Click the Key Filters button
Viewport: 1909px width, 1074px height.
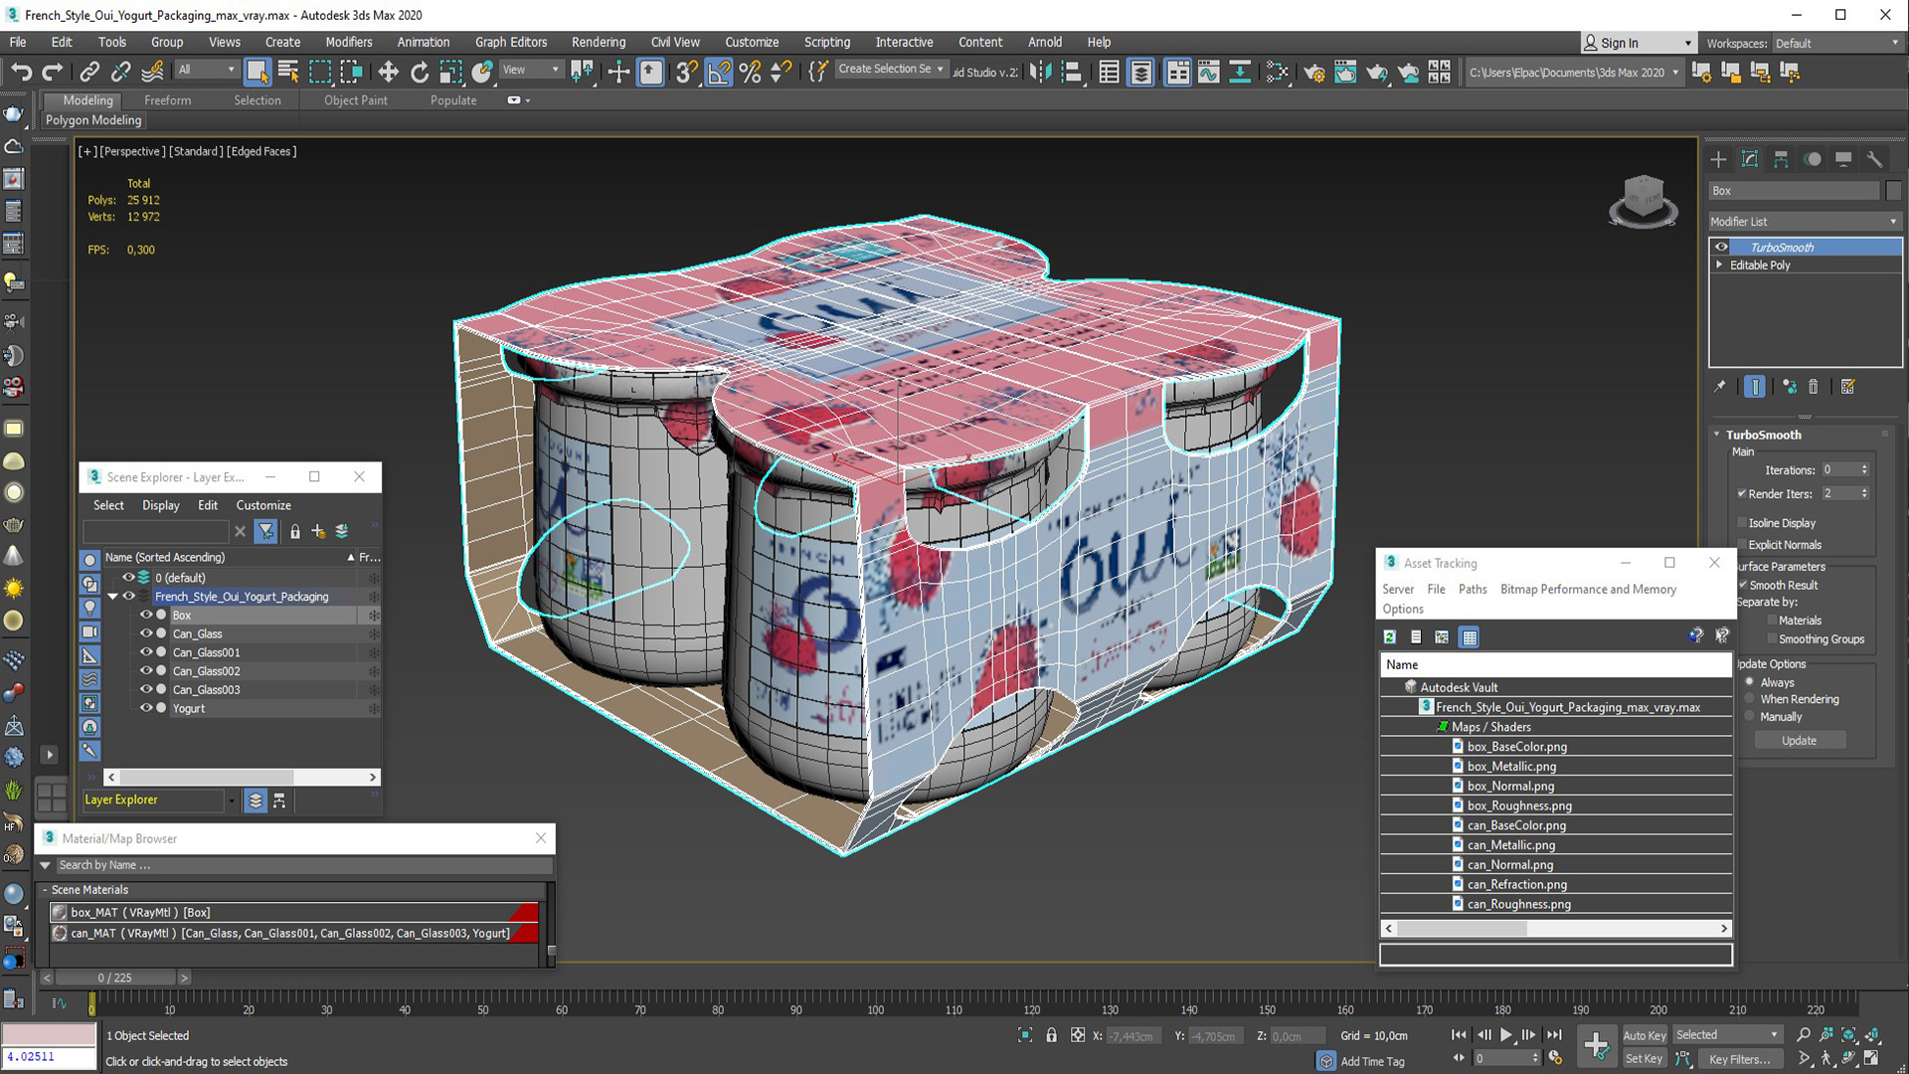[x=1740, y=1059]
